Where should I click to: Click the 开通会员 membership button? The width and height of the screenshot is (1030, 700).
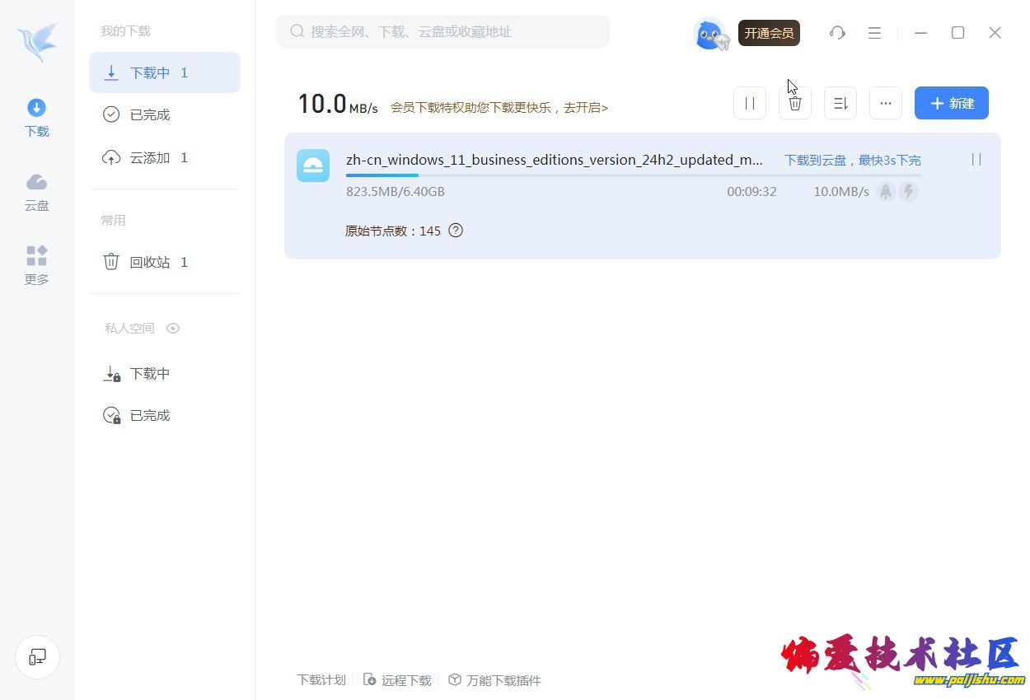(769, 33)
